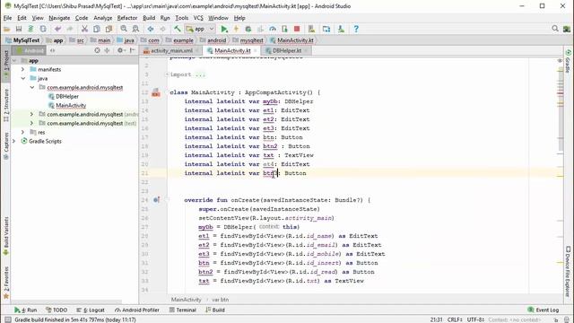Select MainActivity in project tree

pos(71,106)
